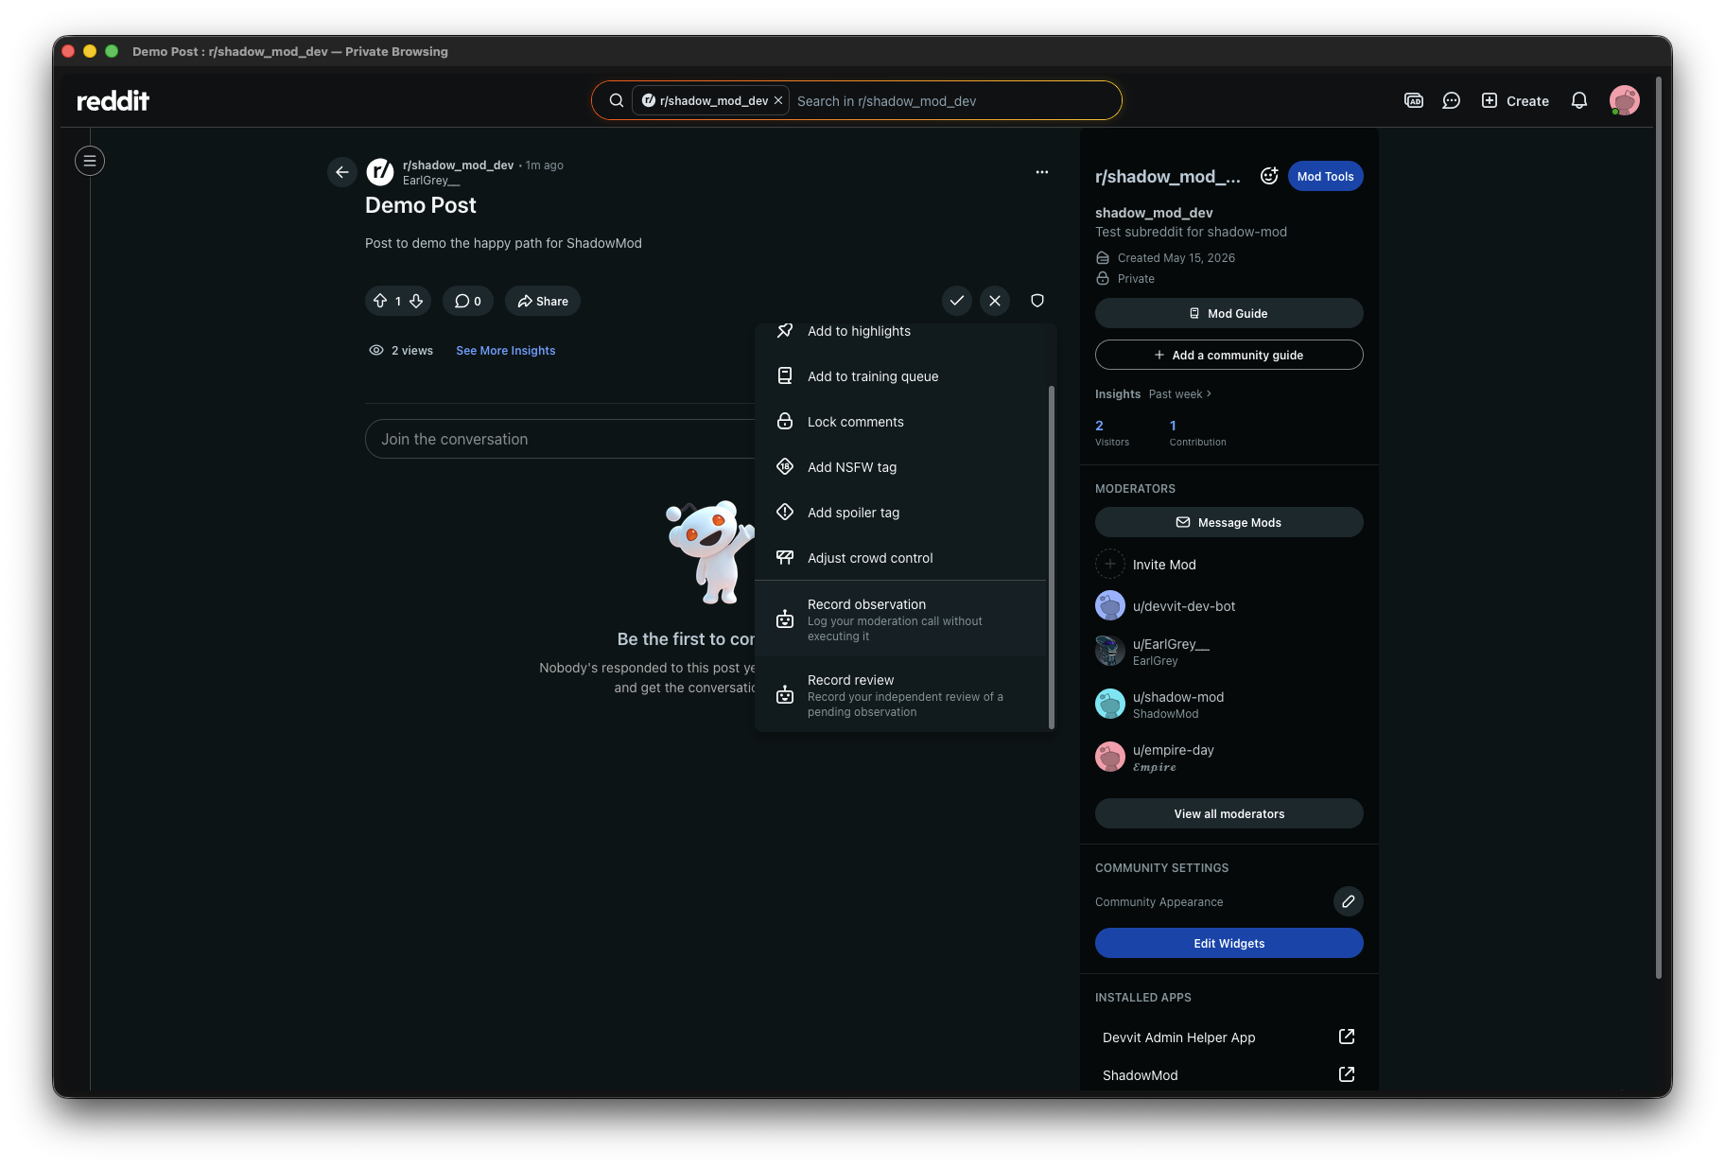Screen dimensions: 1725x1168
Task: Select Record observation menu entry
Action: [x=900, y=619]
